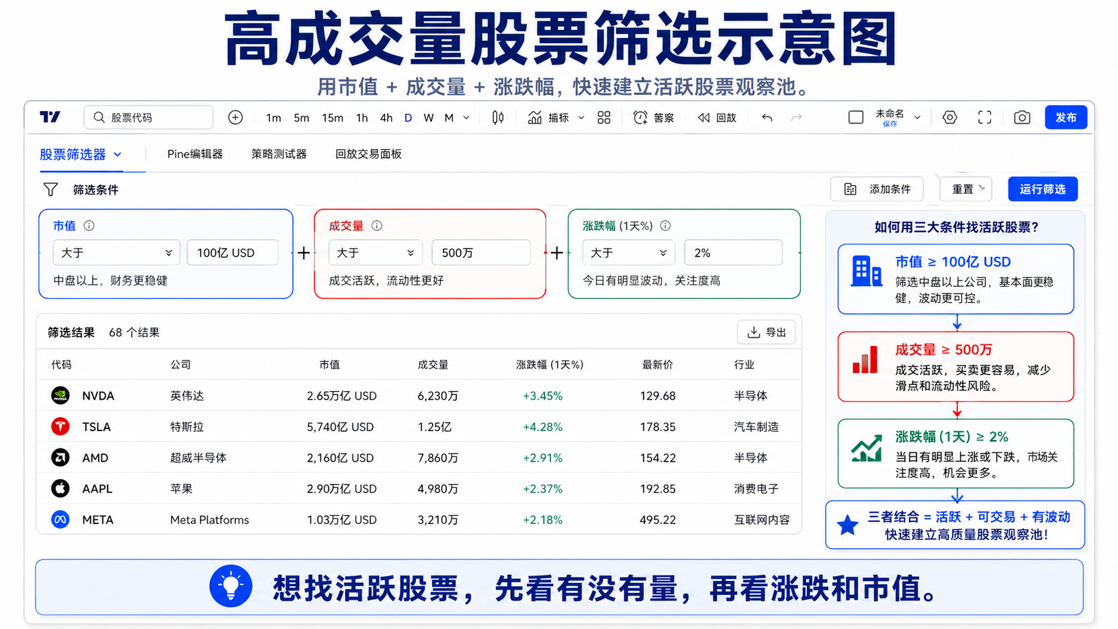Click the 警察 alert clock icon
The height and width of the screenshot is (629, 1118).
641,118
